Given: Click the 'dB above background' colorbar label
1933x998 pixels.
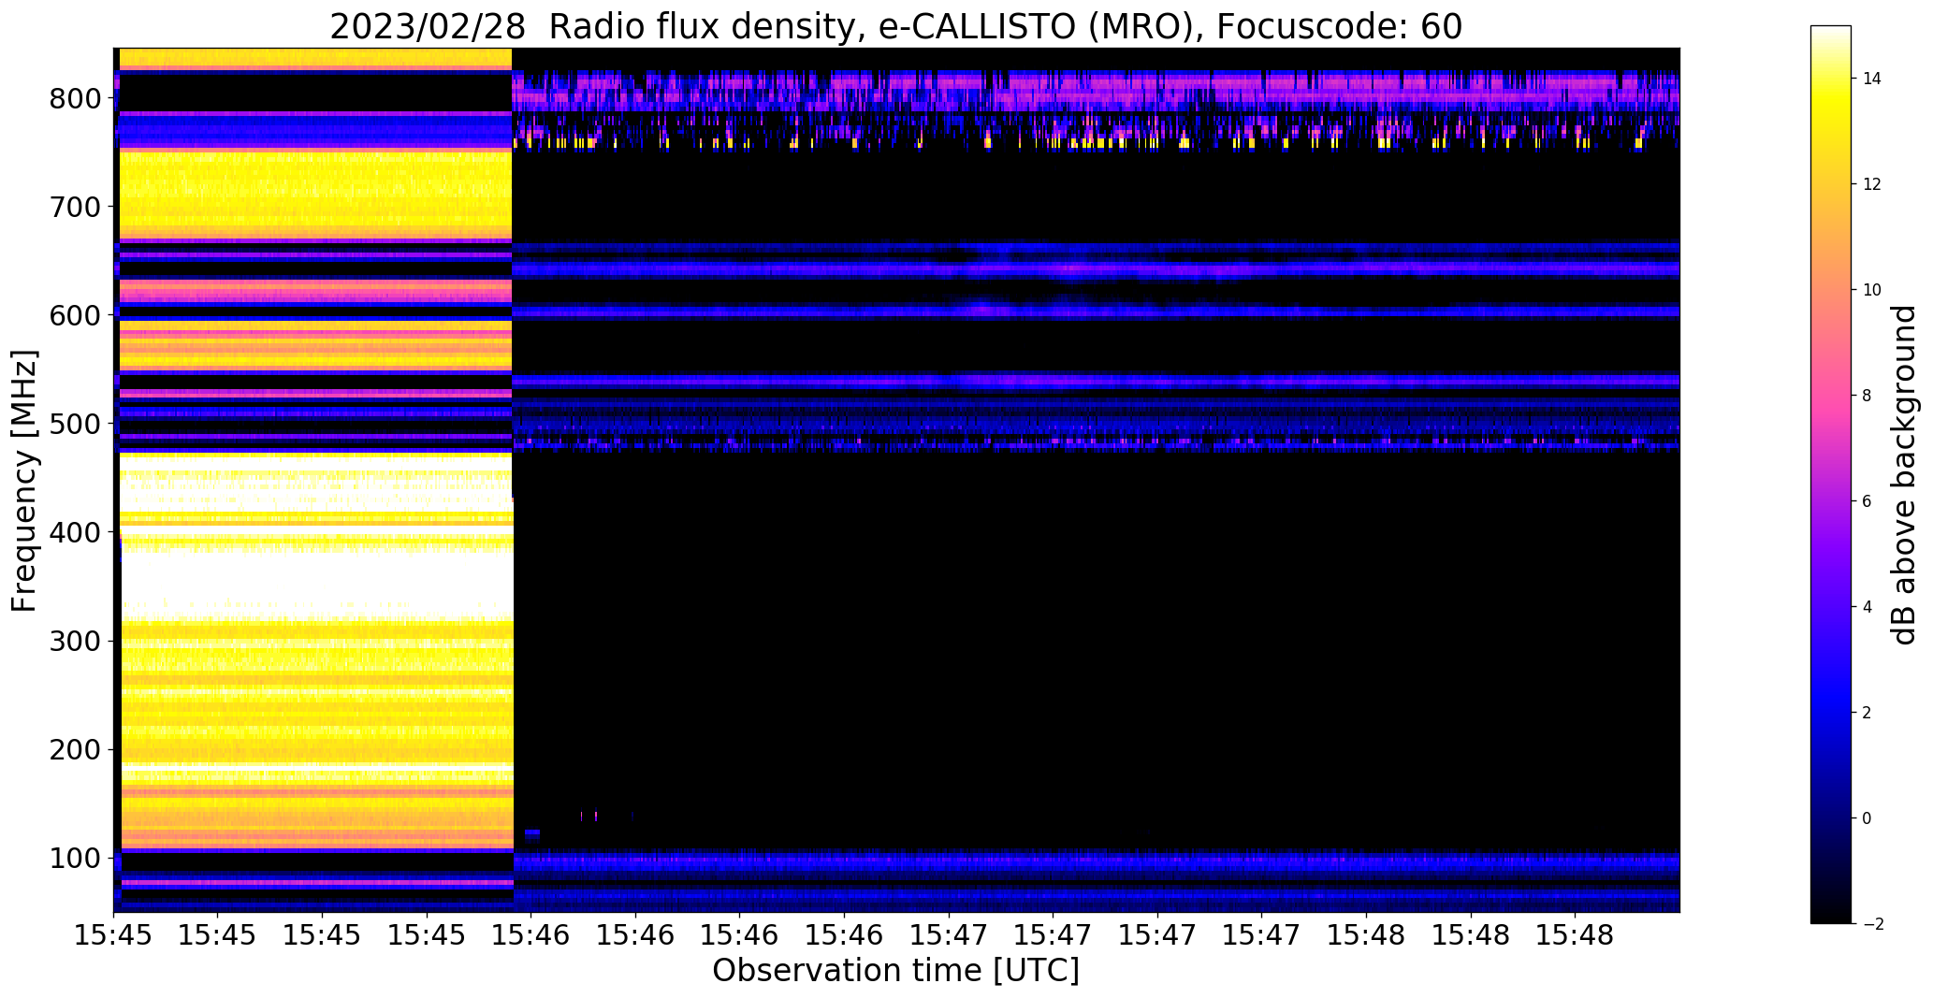Looking at the screenshot, I should [1904, 474].
